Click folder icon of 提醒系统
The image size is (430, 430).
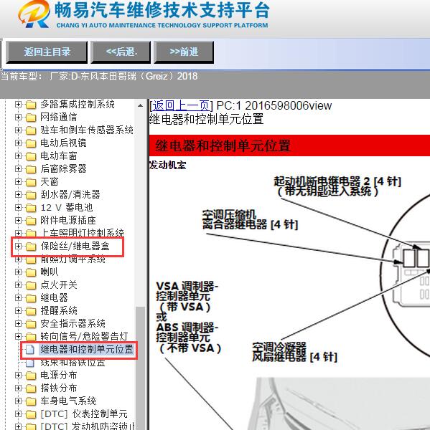pyautogui.click(x=31, y=311)
